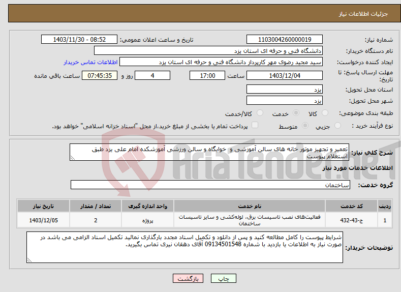The height and width of the screenshot is (292, 401).
Task: Toggle the اسناد خزانه اسلامی payment checkbox
Action: pyautogui.click(x=255, y=125)
